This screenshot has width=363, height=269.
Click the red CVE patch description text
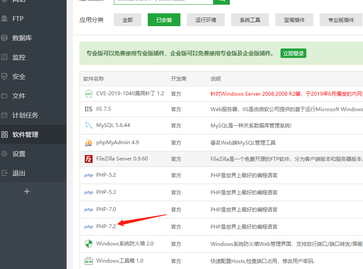[x=287, y=94]
